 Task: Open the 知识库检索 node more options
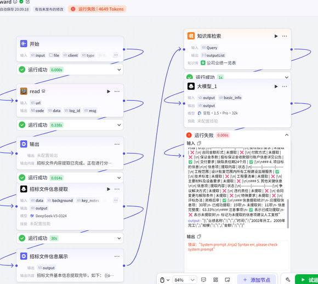click(285, 36)
